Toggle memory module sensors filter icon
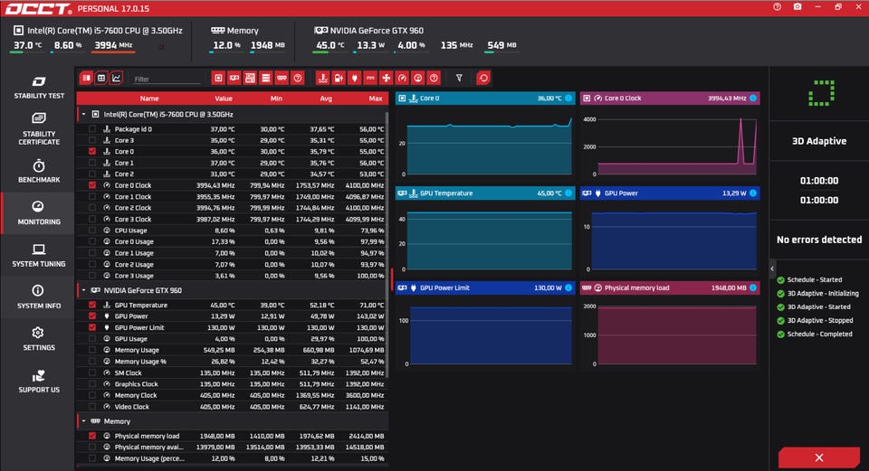This screenshot has width=869, height=471. [282, 78]
